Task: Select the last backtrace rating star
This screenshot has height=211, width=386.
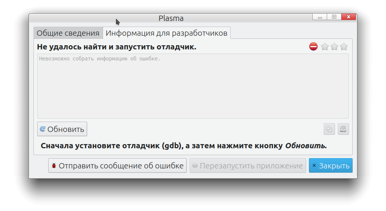Action: [344, 47]
